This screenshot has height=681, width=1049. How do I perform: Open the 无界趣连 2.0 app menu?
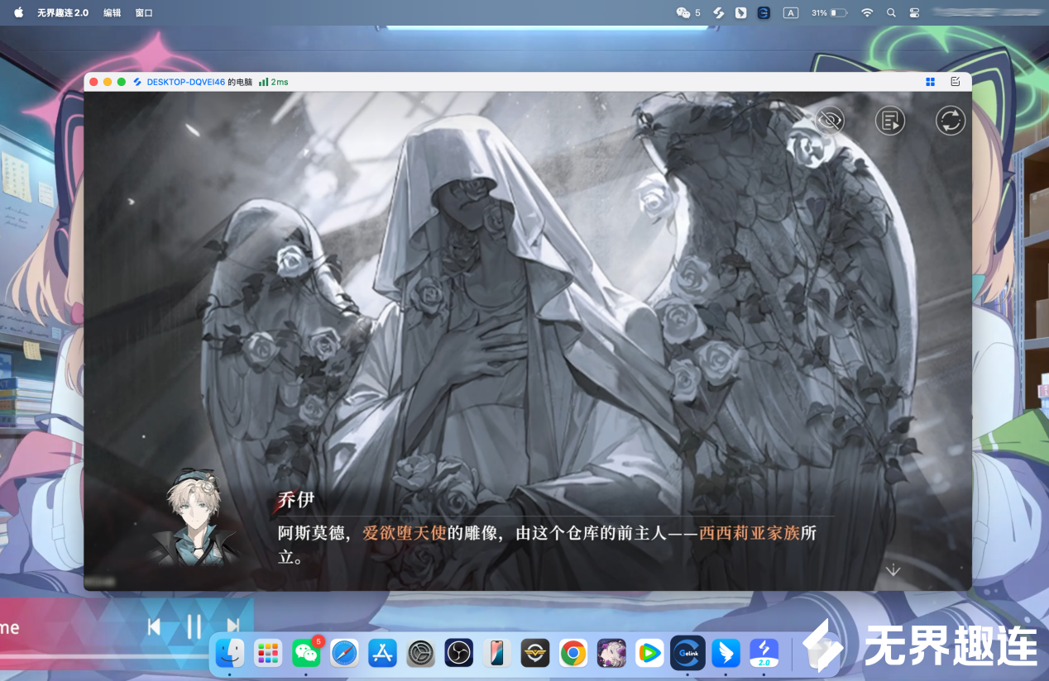click(x=63, y=12)
